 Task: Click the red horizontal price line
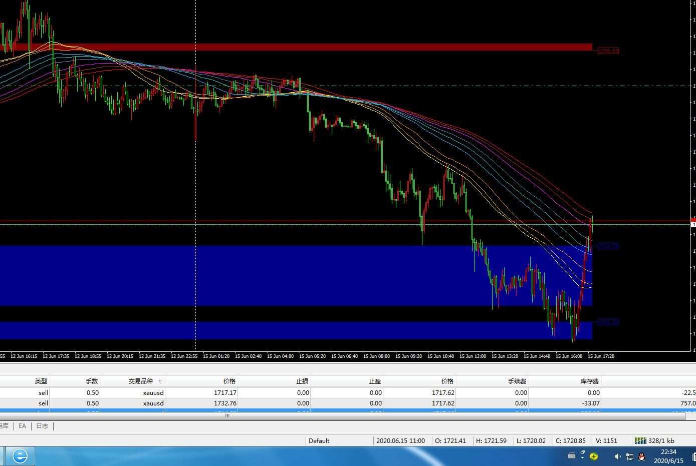[346, 221]
